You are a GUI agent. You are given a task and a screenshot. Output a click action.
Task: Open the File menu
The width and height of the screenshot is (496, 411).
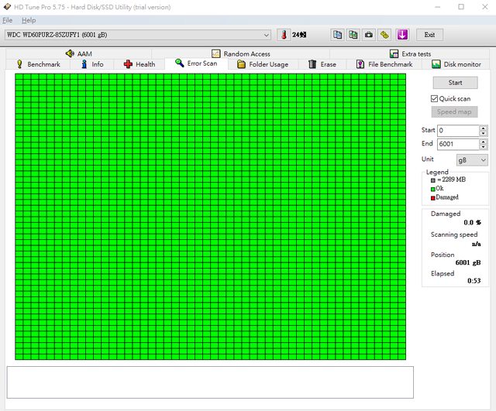coord(7,20)
